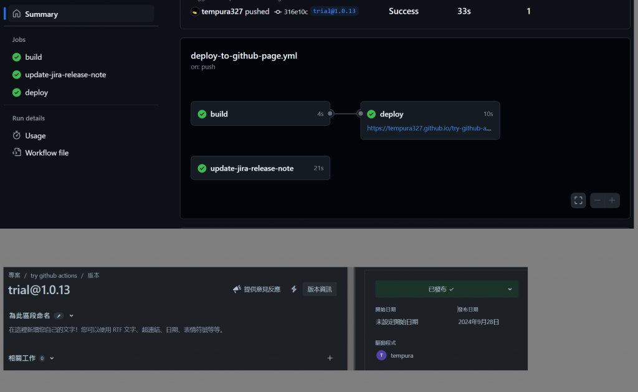The height and width of the screenshot is (392, 638).
Task: Click the 版本資訊 button
Action: coord(320,289)
